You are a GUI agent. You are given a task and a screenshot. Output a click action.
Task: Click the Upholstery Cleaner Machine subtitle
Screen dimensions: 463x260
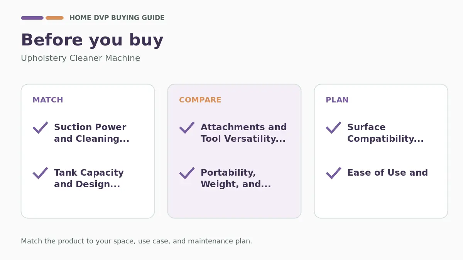(x=81, y=58)
